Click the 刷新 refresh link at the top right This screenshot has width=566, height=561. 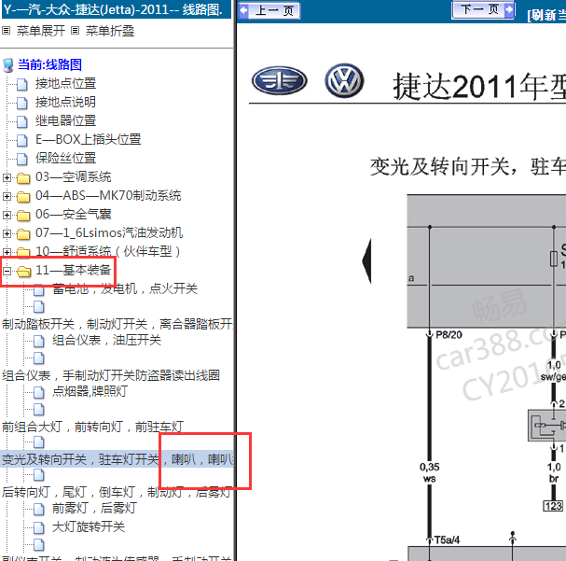click(x=546, y=15)
